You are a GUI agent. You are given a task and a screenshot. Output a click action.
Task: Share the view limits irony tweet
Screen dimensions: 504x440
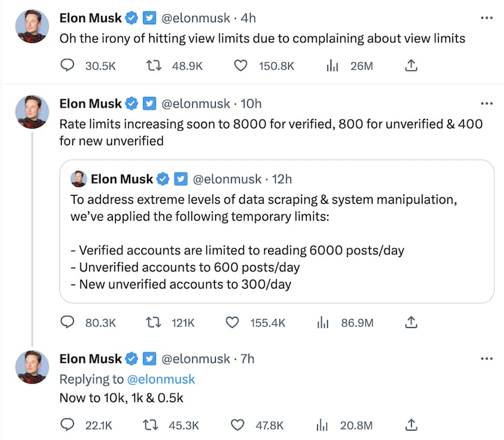(x=412, y=65)
